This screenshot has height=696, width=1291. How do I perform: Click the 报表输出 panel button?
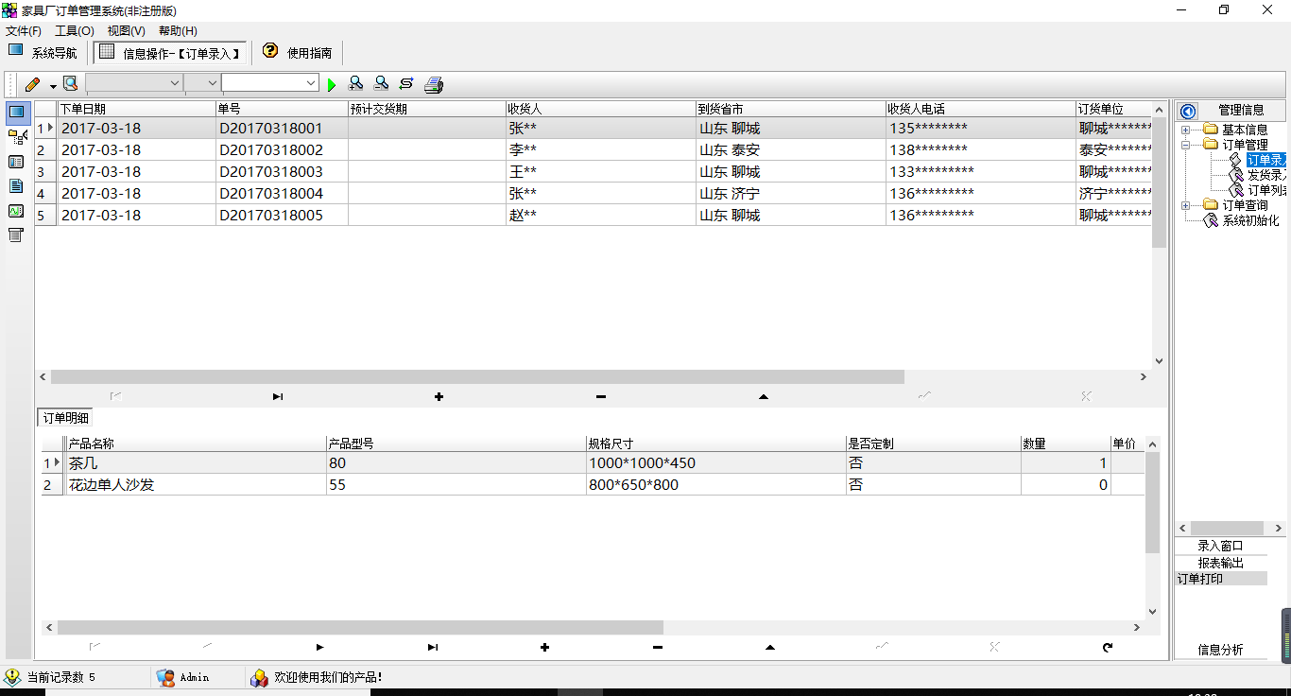coord(1221,563)
